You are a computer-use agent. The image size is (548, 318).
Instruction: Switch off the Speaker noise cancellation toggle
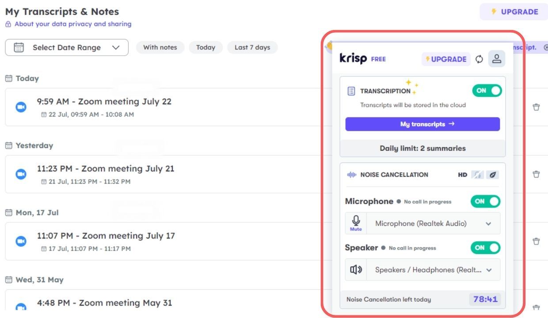click(x=485, y=248)
